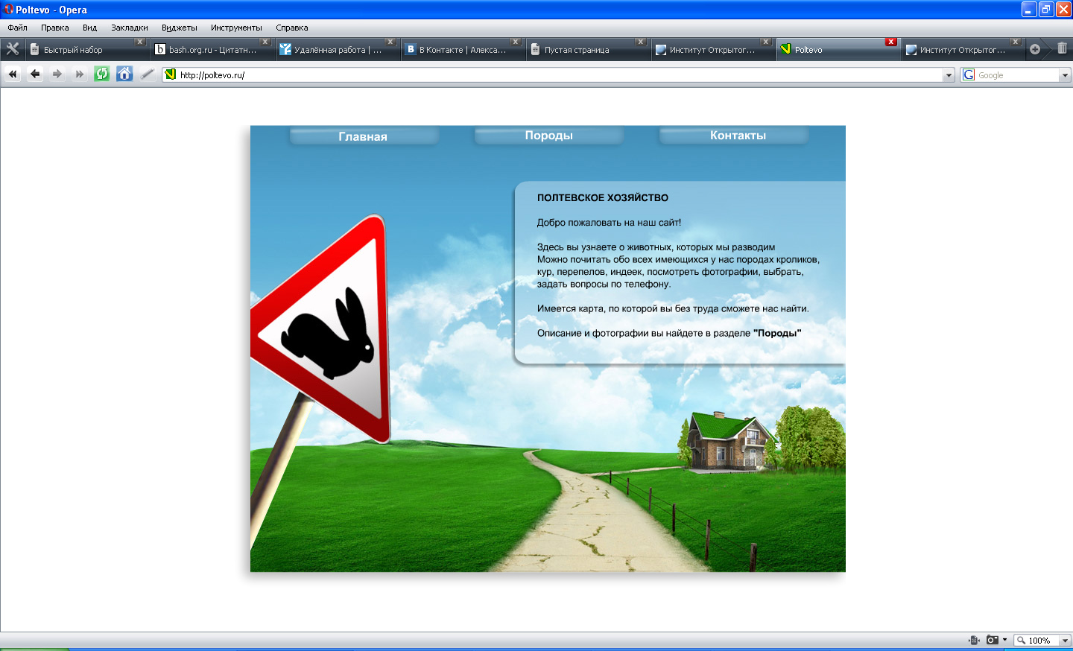
Task: Minimize the Opera window
Action: (1029, 9)
